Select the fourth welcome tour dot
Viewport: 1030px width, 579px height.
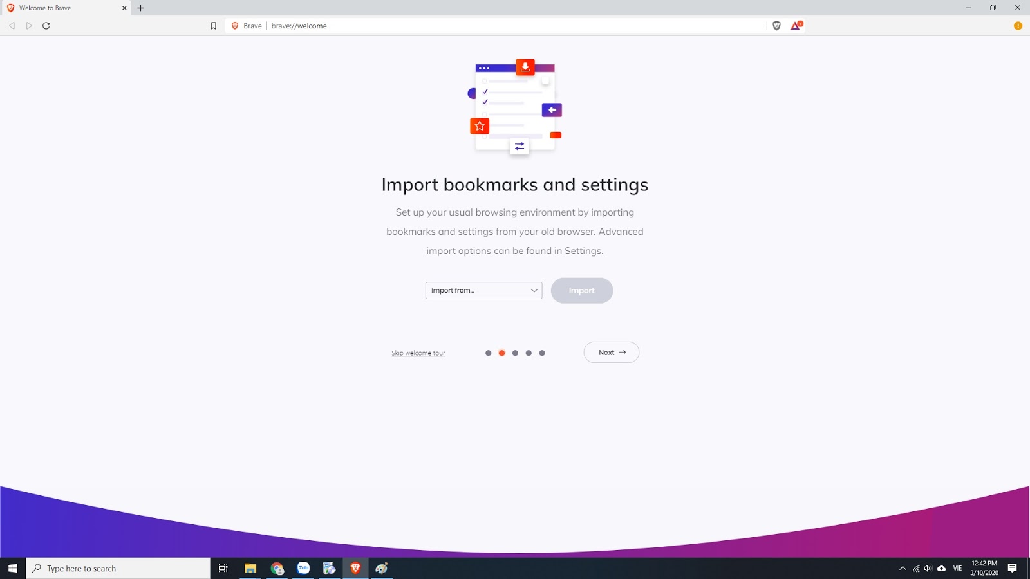click(x=528, y=353)
